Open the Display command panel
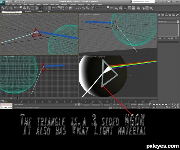Viewport: 180px width, 150px height. coord(173,15)
